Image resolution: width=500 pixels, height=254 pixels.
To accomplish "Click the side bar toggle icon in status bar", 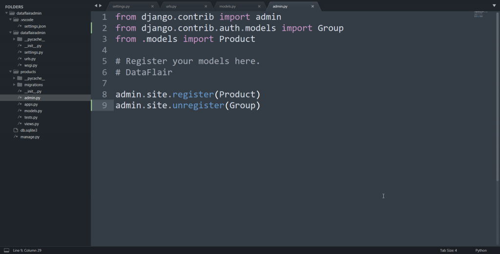I will tap(6, 250).
